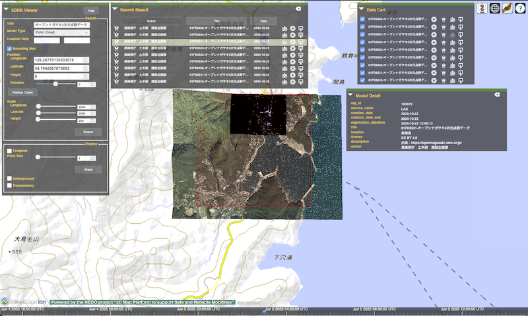
Task: Download 01FD5444 from search results
Action: point(301,35)
